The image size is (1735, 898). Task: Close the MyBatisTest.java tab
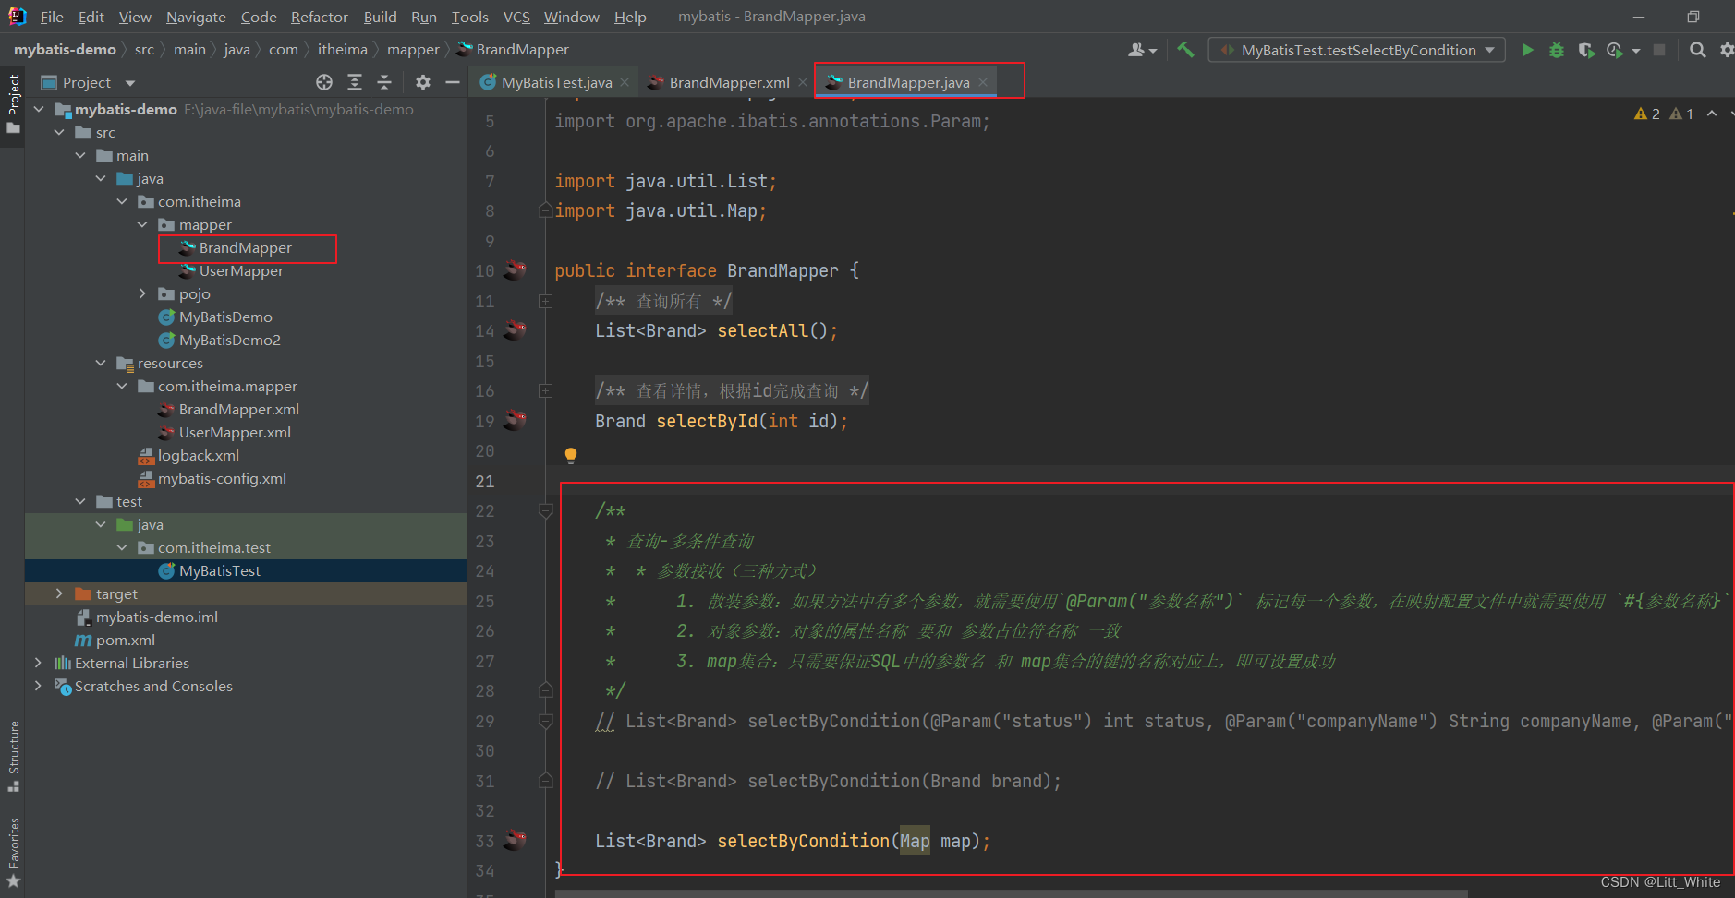point(625,82)
